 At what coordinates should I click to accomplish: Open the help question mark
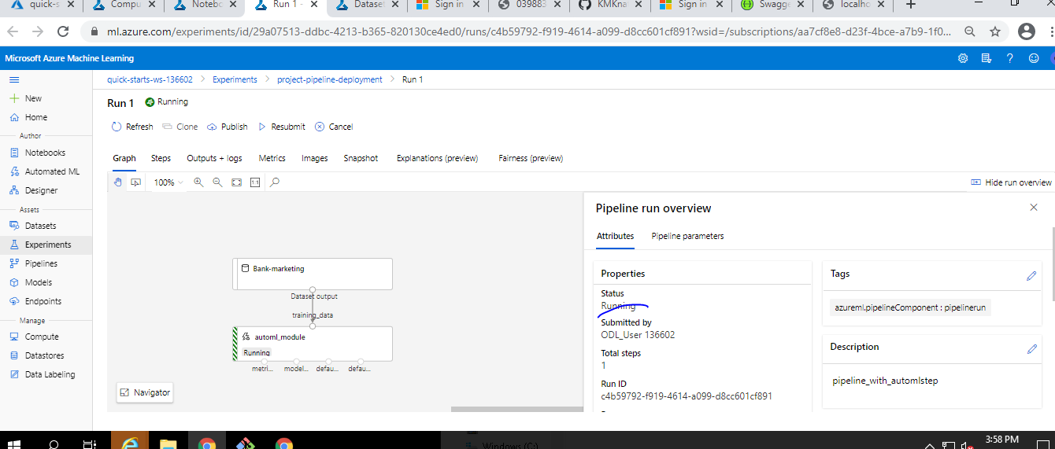click(x=1010, y=58)
